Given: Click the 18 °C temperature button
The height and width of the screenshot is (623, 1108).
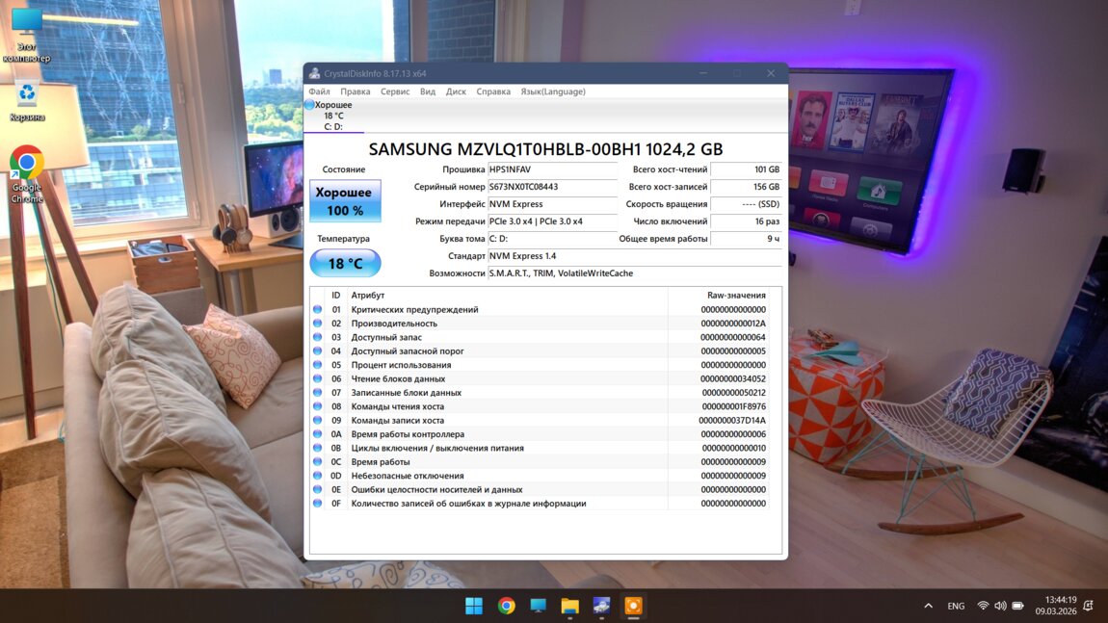Looking at the screenshot, I should pyautogui.click(x=345, y=264).
